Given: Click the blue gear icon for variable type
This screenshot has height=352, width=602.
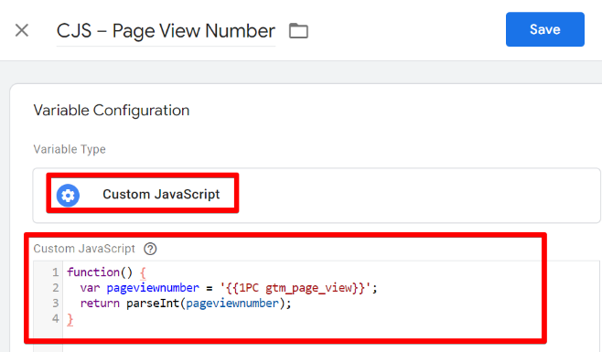Looking at the screenshot, I should pos(68,196).
